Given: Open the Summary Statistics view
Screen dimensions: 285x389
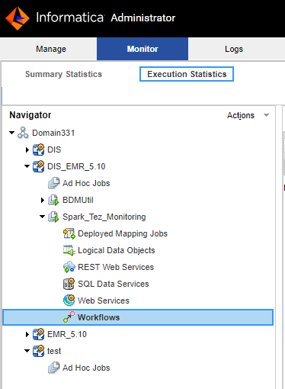Looking at the screenshot, I should [x=63, y=74].
